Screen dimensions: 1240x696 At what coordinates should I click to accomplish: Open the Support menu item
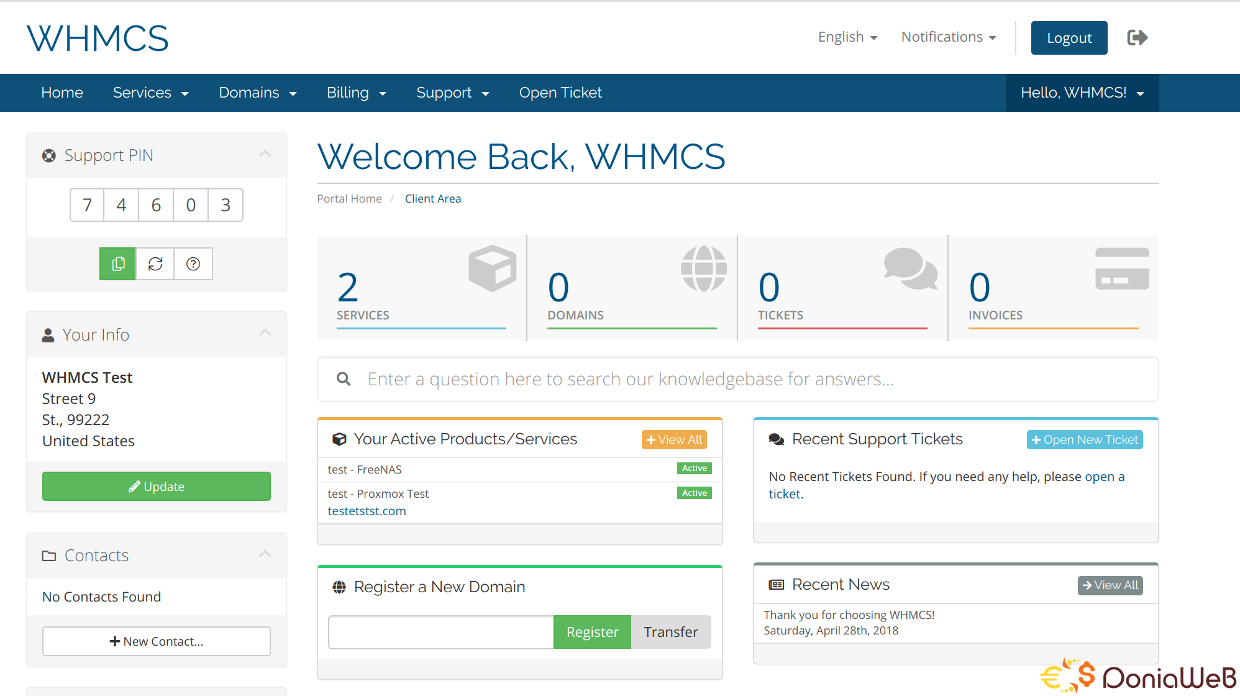click(x=450, y=92)
